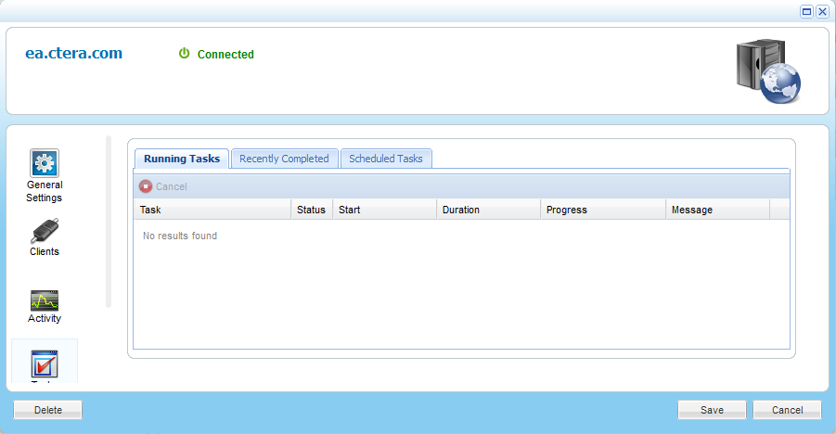Switch to Recently Completed tab
Viewport: 836px width, 434px height.
(284, 159)
